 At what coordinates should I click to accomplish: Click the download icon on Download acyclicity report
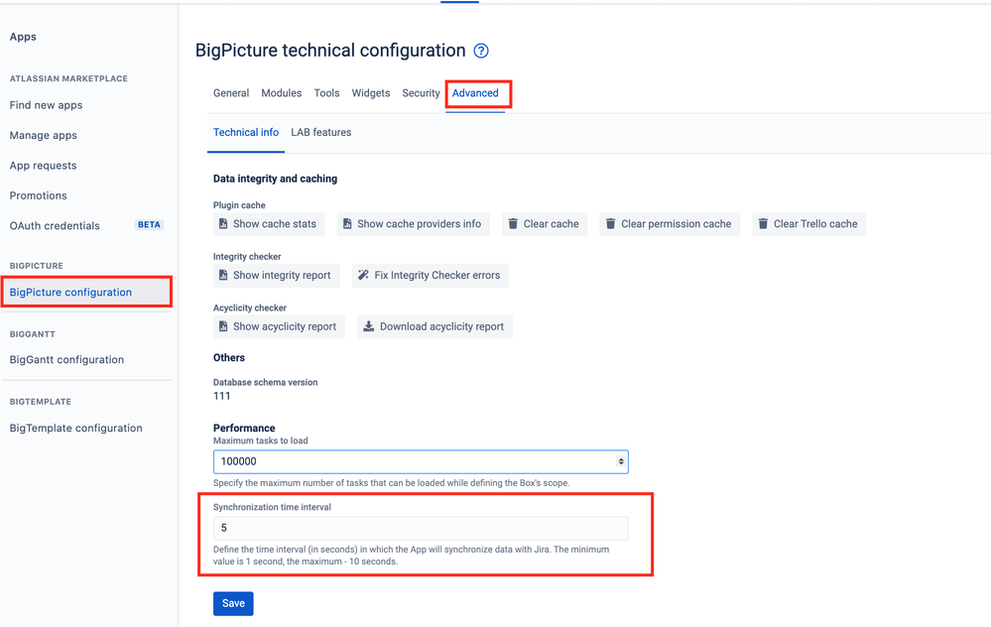coord(368,326)
